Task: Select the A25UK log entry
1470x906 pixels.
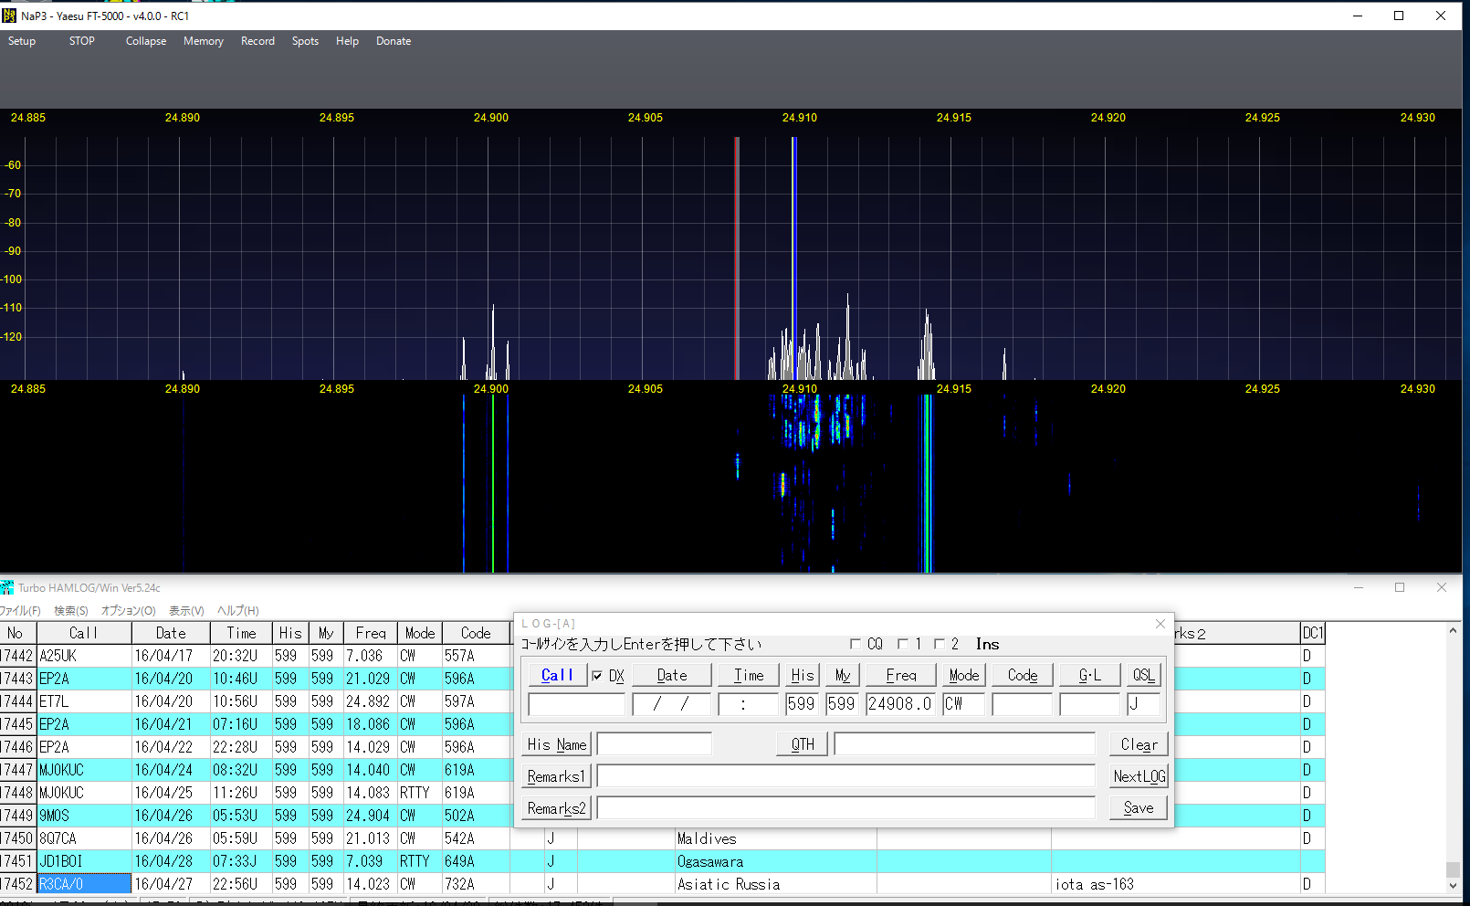Action: click(84, 656)
